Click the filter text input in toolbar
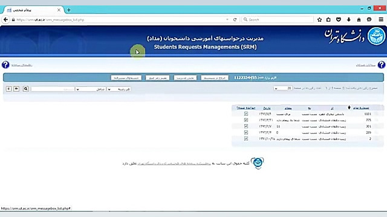 click(x=53, y=89)
